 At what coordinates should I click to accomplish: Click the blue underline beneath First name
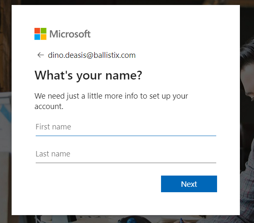point(126,135)
